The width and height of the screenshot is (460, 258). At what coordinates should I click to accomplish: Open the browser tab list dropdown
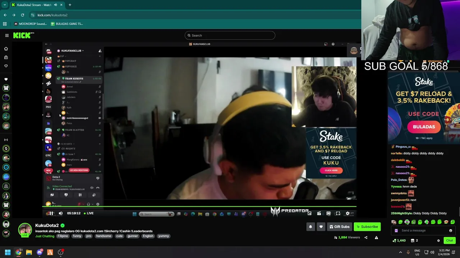5,5
